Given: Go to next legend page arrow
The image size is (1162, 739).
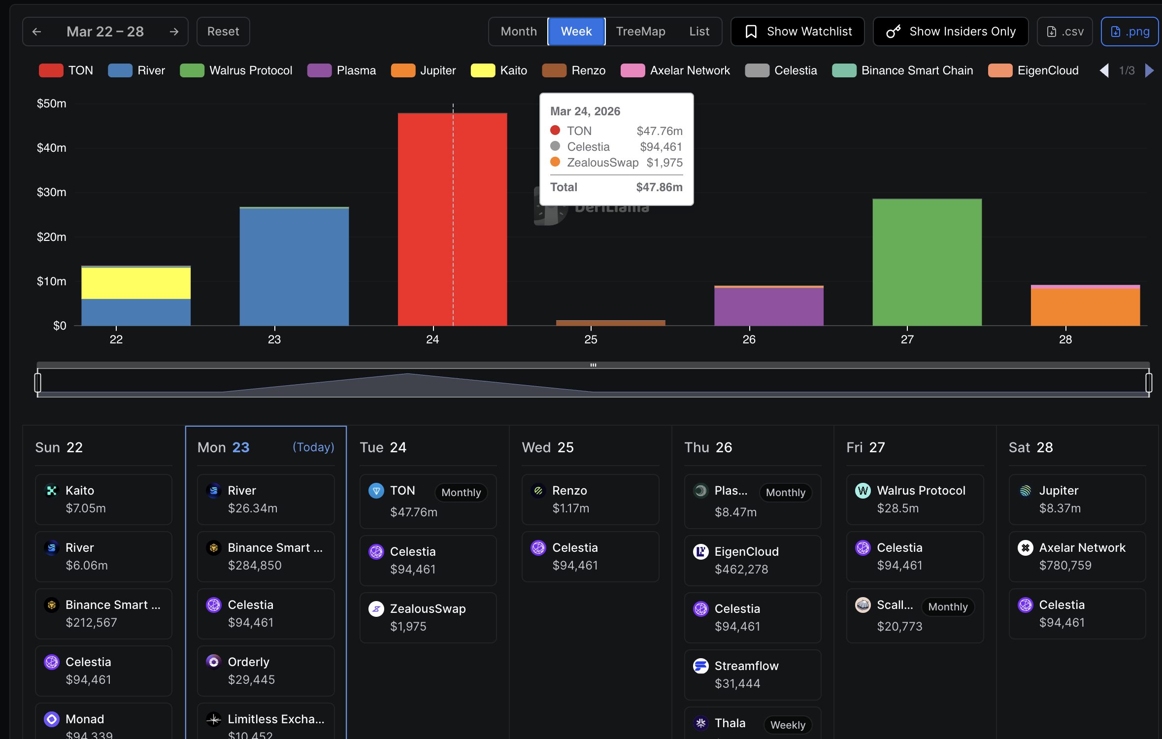Looking at the screenshot, I should point(1149,70).
